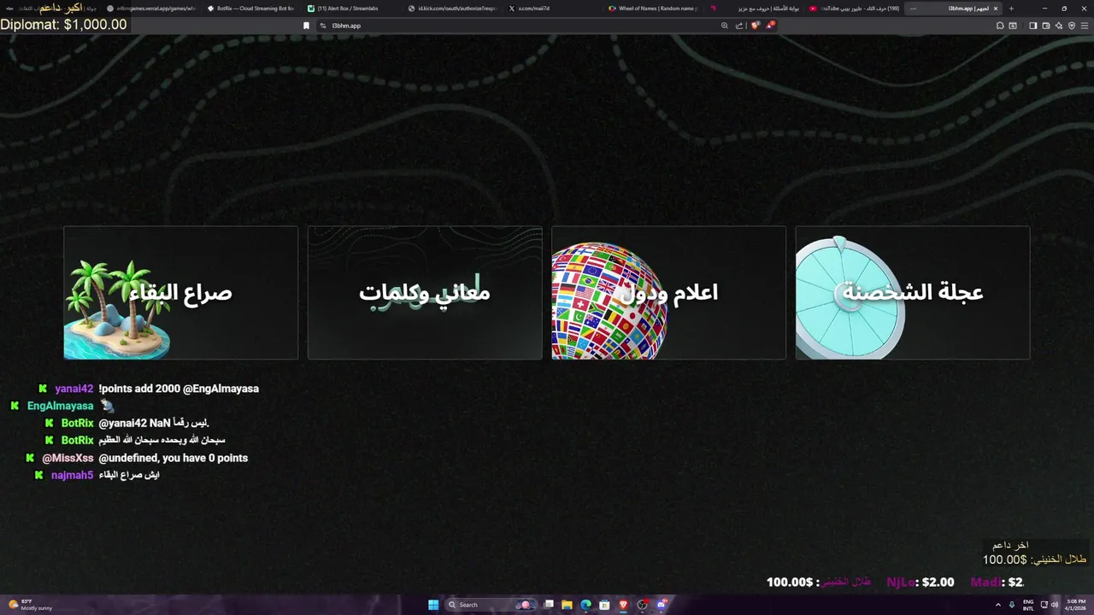The width and height of the screenshot is (1094, 615).
Task: Switch to the id.kick.com oauth tab
Action: pyautogui.click(x=451, y=9)
